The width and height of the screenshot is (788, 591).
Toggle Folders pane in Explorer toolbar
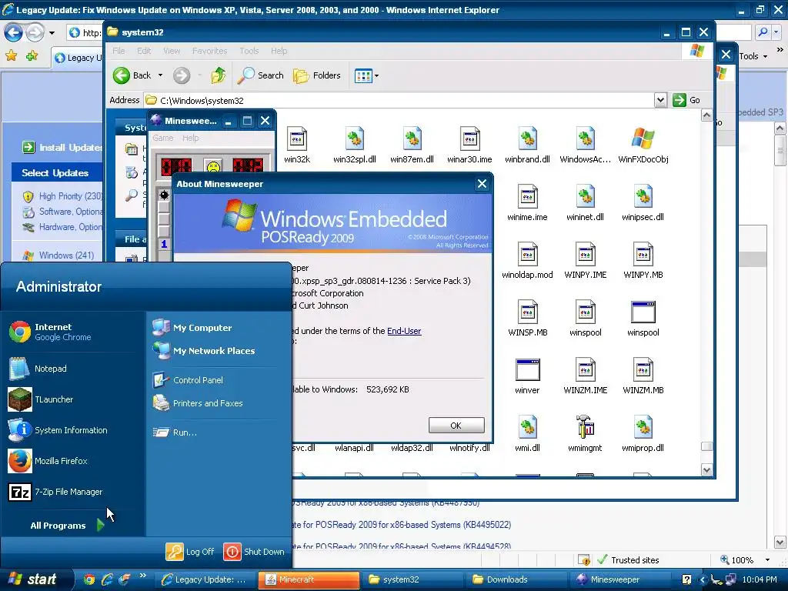(x=317, y=75)
